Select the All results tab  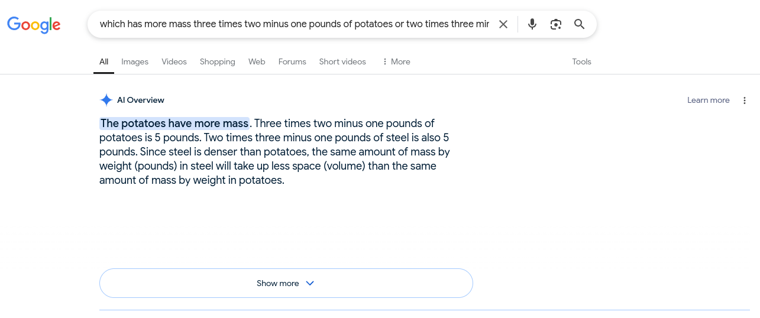(104, 61)
